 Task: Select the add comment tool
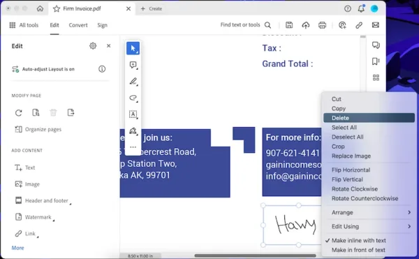pos(133,65)
